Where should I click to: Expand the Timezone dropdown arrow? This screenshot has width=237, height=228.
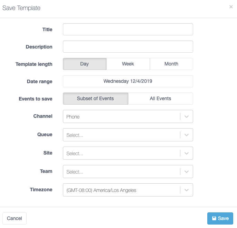187,190
